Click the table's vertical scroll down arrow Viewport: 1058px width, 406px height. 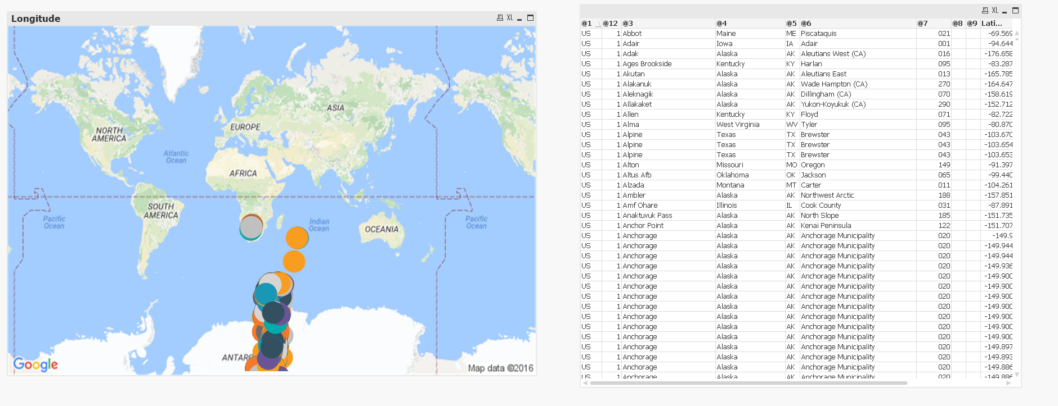pos(1017,375)
